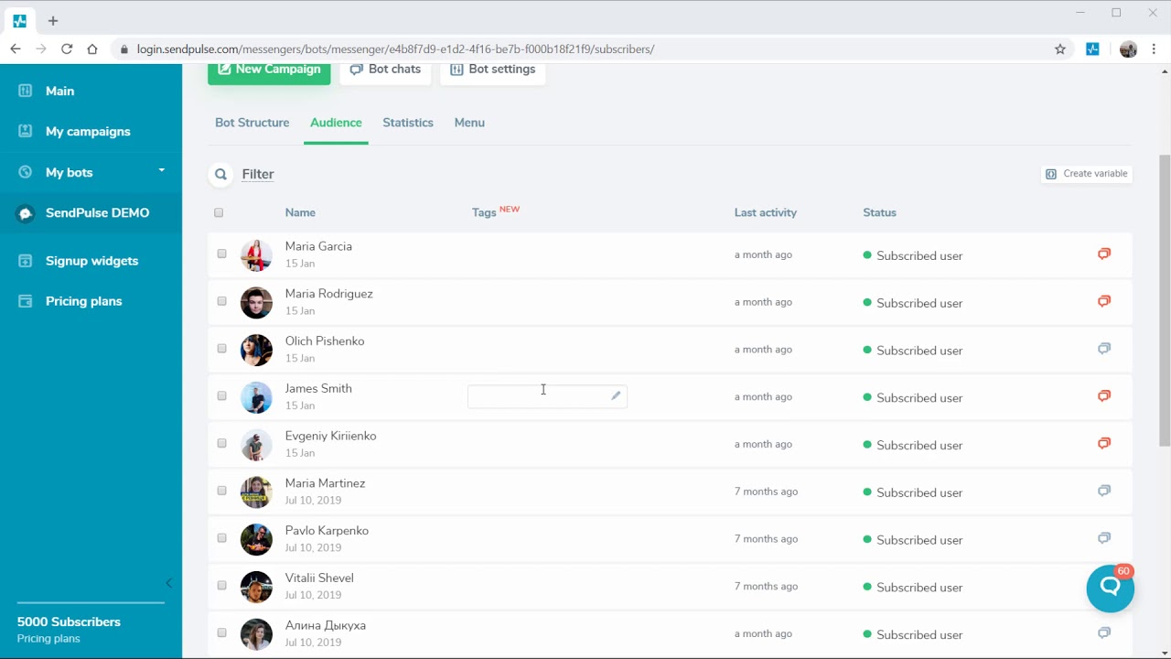This screenshot has height=659, width=1171.
Task: Check the box for Maria Garcia
Action: 221,254
